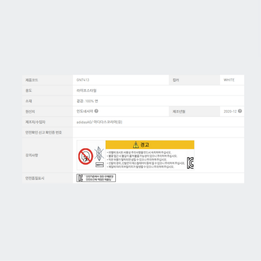Click the help icon next to 2020-12
The width and height of the screenshot is (261, 261).
pyautogui.click(x=240, y=111)
